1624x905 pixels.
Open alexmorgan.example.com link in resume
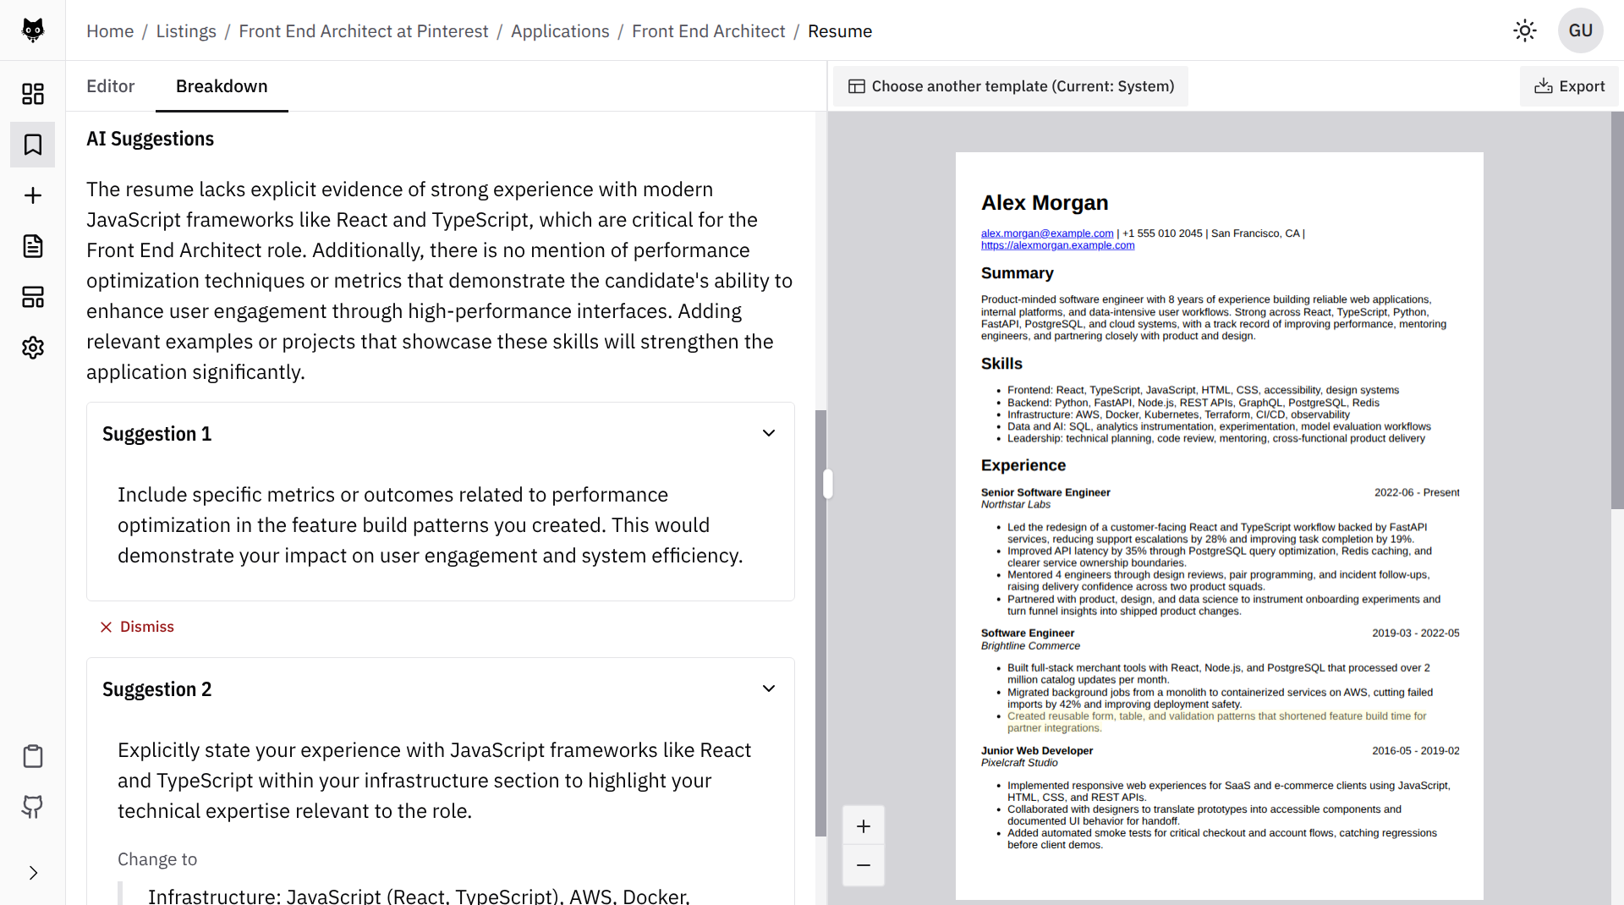click(x=1057, y=245)
